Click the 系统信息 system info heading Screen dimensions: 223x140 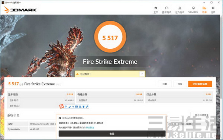coord(13,115)
